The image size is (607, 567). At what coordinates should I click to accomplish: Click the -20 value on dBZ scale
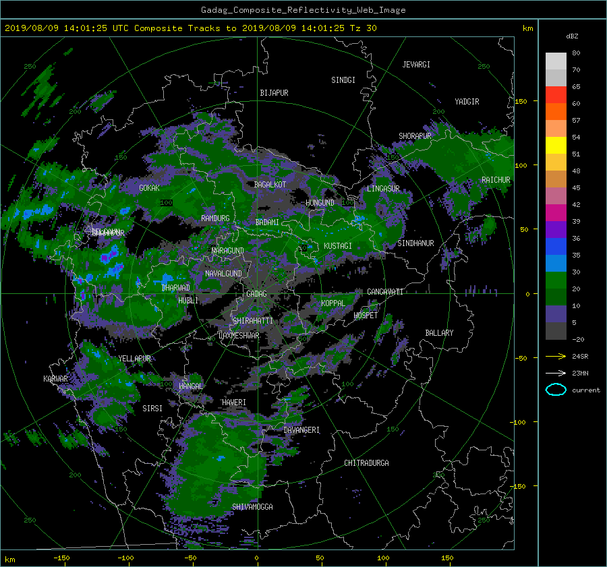coord(578,339)
